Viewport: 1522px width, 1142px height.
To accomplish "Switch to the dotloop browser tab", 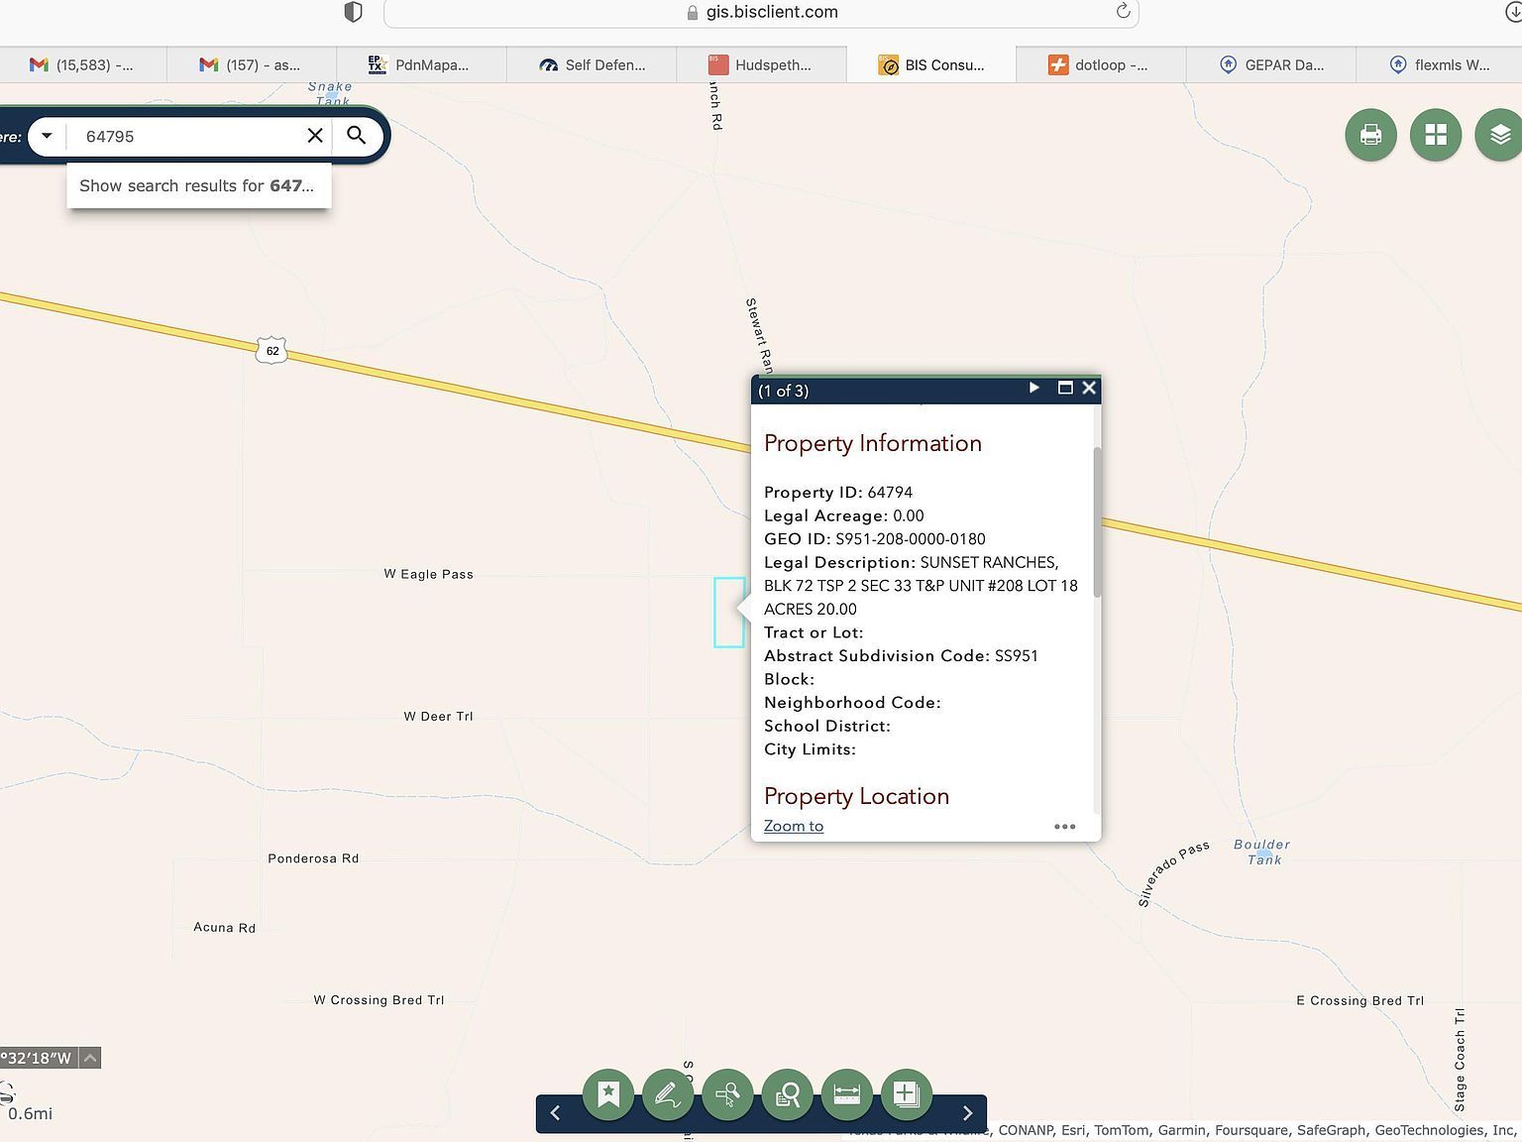I will pyautogui.click(x=1100, y=65).
